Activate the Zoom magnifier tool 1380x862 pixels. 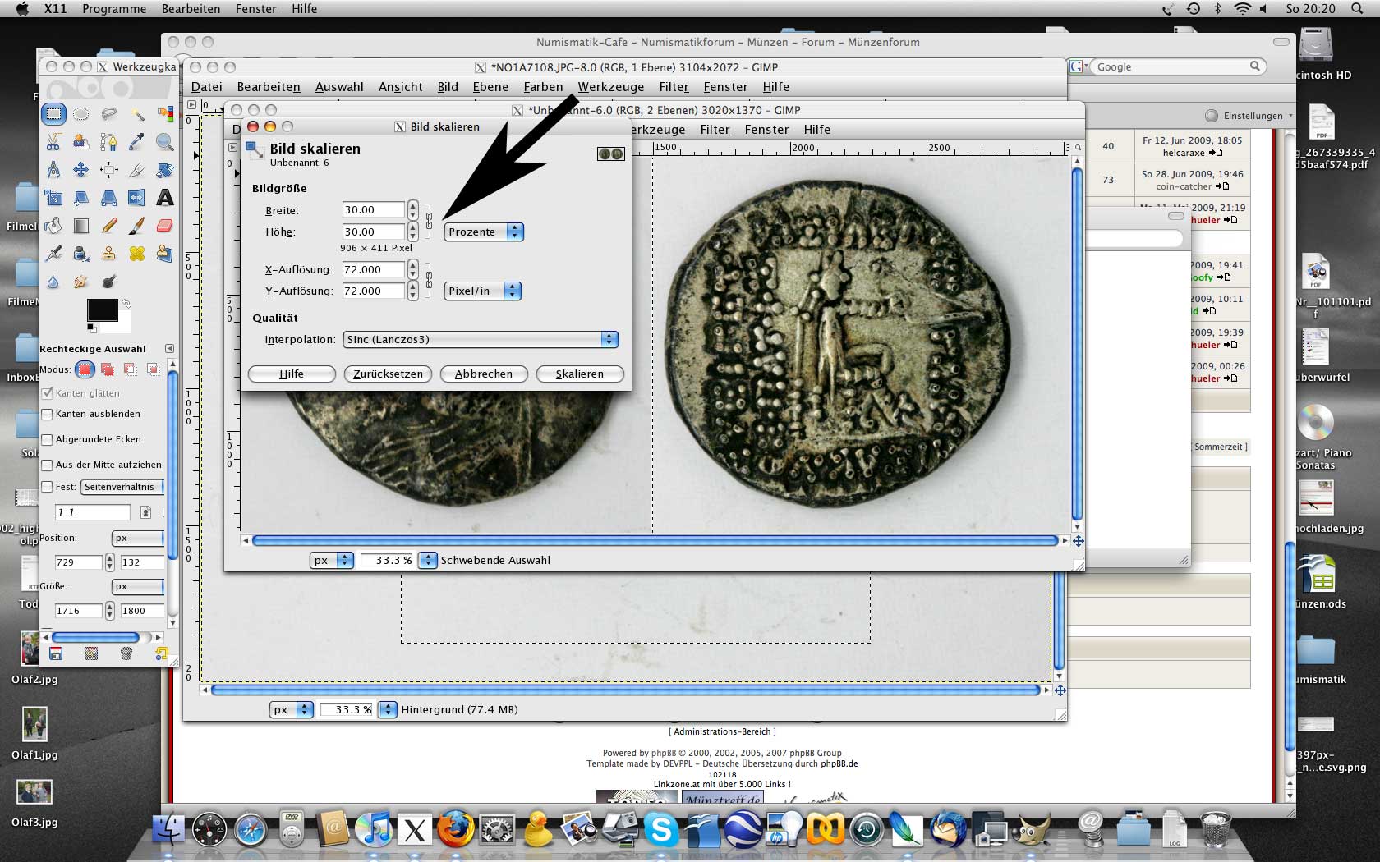pyautogui.click(x=165, y=142)
